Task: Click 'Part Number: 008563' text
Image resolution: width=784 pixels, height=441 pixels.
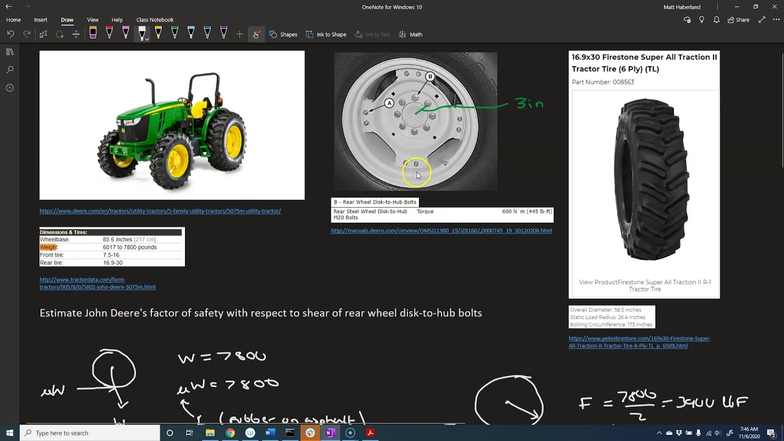Action: (x=603, y=82)
